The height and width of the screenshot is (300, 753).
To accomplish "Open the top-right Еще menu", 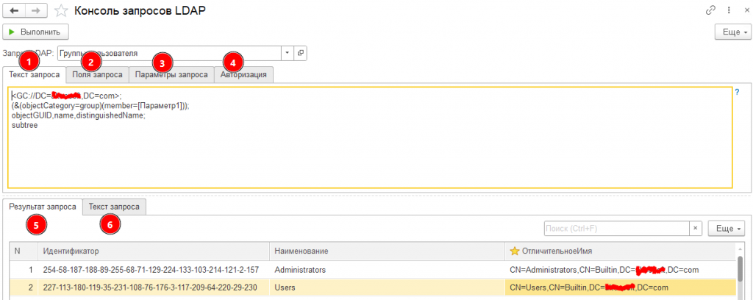I will 732,32.
